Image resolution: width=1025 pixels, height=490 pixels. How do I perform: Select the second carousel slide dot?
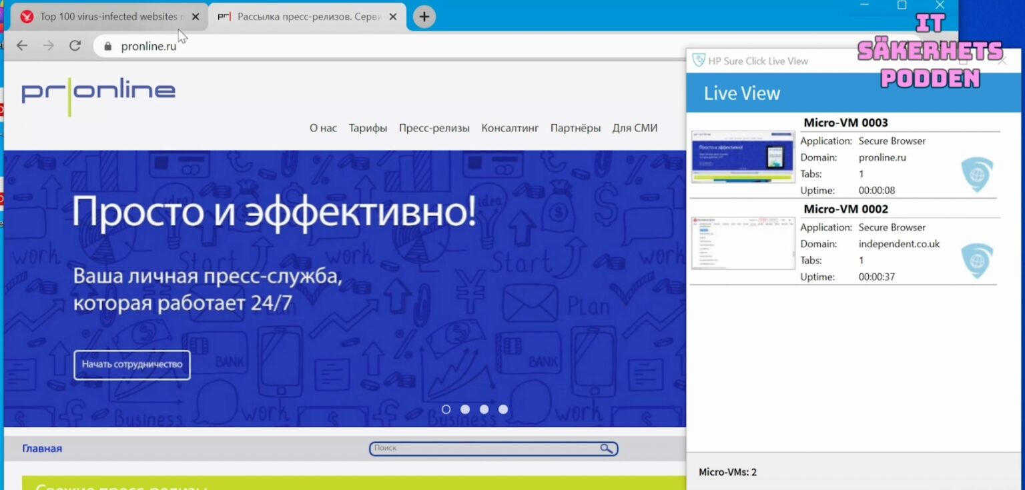[465, 409]
